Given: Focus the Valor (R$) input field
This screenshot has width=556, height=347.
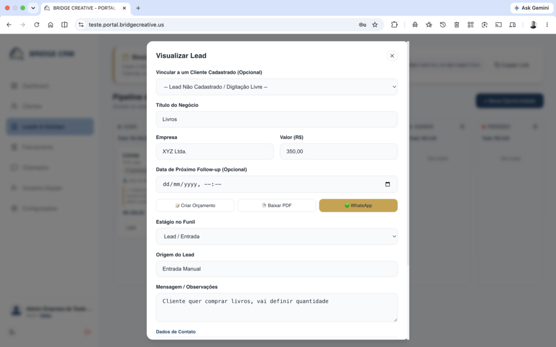Looking at the screenshot, I should (x=339, y=151).
